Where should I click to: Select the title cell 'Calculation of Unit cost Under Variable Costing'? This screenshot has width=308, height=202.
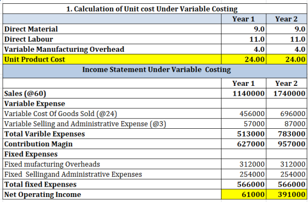155,9
